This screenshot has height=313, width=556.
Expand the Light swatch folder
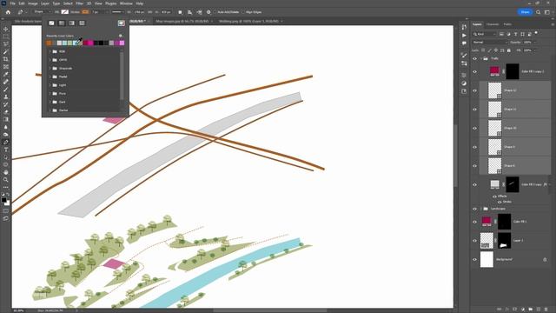50,85
